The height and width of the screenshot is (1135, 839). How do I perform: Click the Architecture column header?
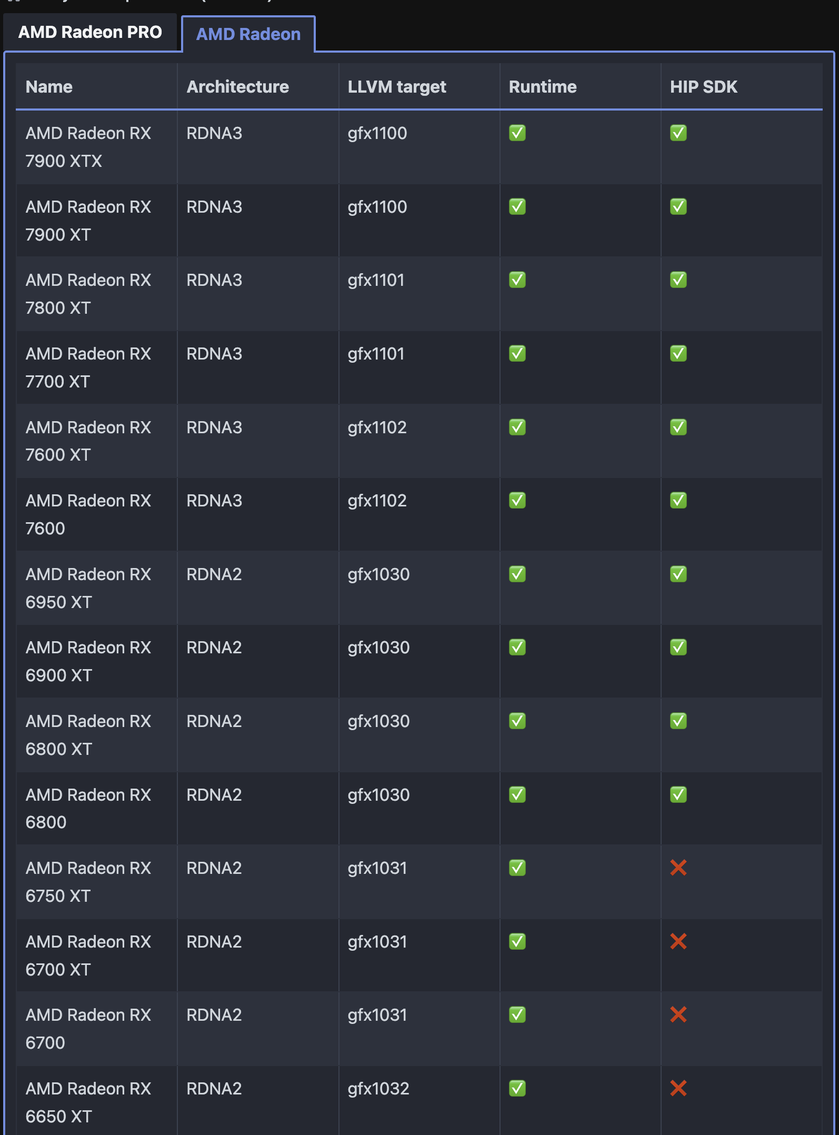click(x=237, y=87)
